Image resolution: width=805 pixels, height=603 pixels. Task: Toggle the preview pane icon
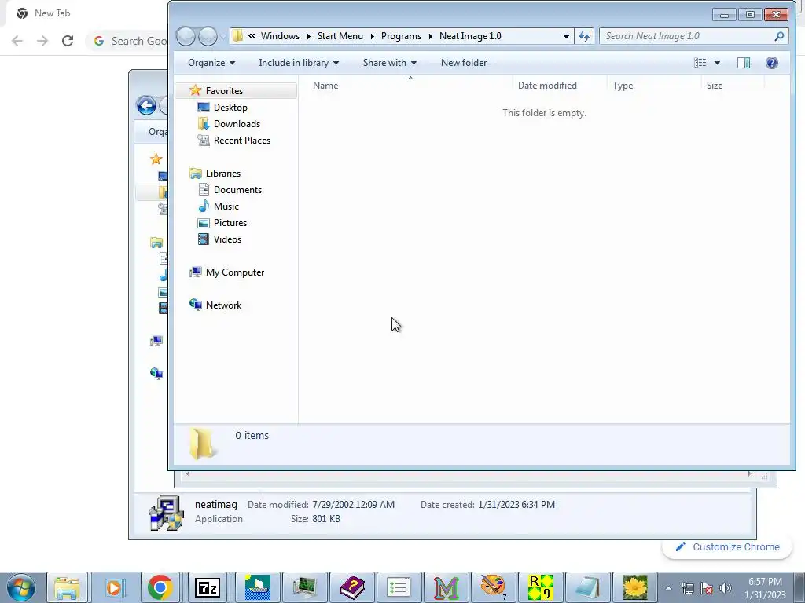744,63
